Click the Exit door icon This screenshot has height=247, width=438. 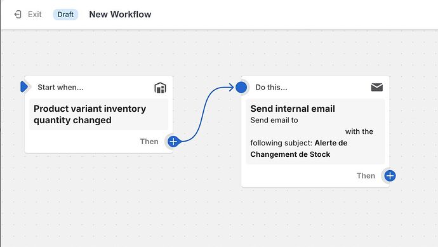pyautogui.click(x=18, y=14)
